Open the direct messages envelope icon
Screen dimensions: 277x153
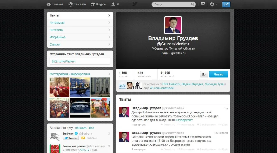pos(203,4)
